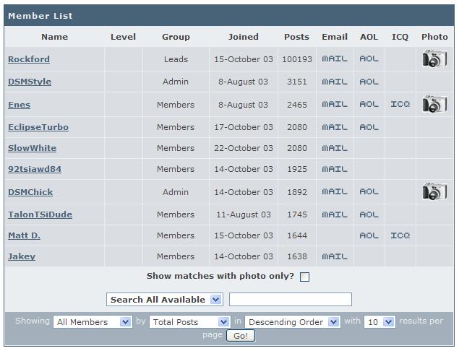Click the MAIL icon for Rockford
The height and width of the screenshot is (351, 459).
pyautogui.click(x=335, y=59)
